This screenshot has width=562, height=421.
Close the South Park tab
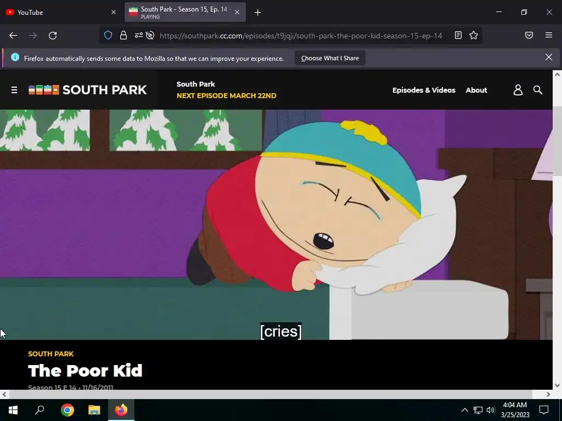pyautogui.click(x=237, y=12)
